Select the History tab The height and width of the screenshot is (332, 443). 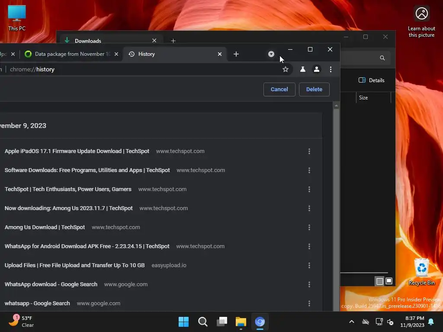coord(175,54)
